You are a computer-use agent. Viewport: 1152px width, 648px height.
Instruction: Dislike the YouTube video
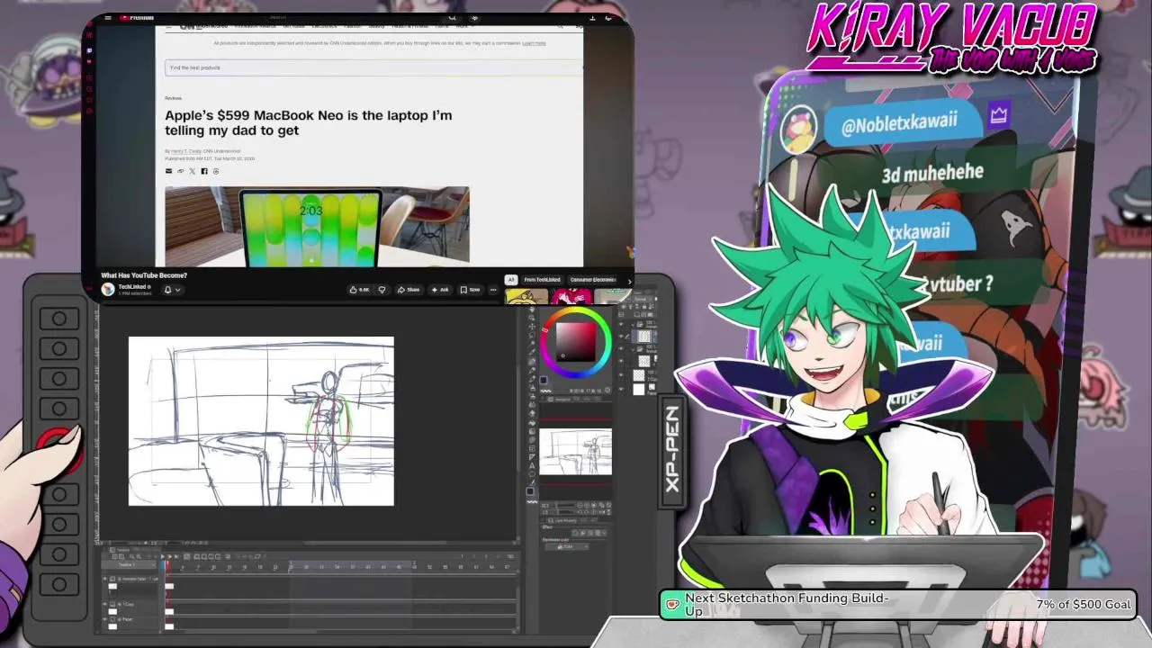point(382,290)
